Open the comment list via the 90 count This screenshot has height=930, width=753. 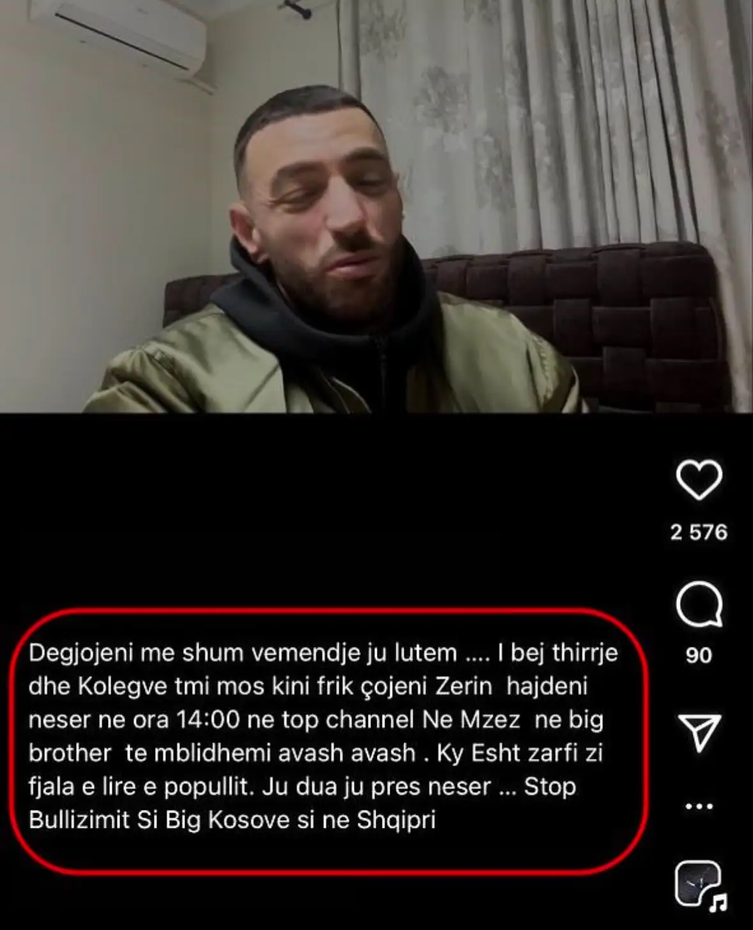[699, 655]
